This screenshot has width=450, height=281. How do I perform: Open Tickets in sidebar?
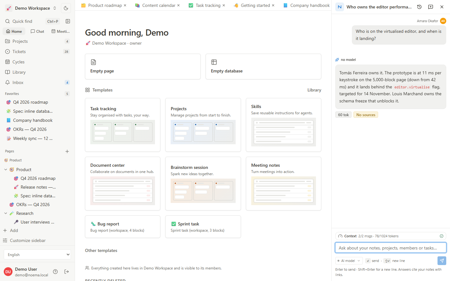click(37, 52)
